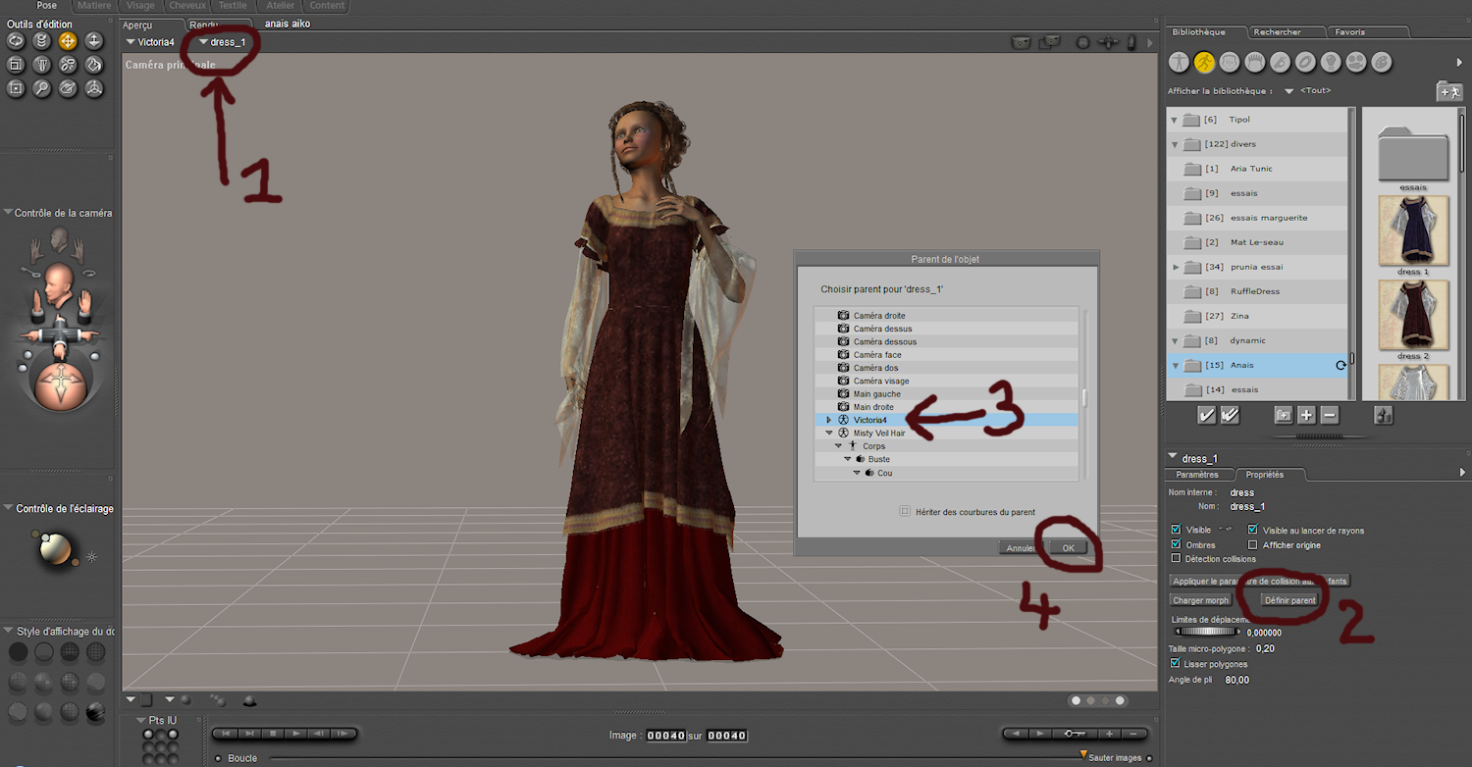Screen dimensions: 1472x767
Task: Open the Cameras library category
Action: click(x=1356, y=62)
